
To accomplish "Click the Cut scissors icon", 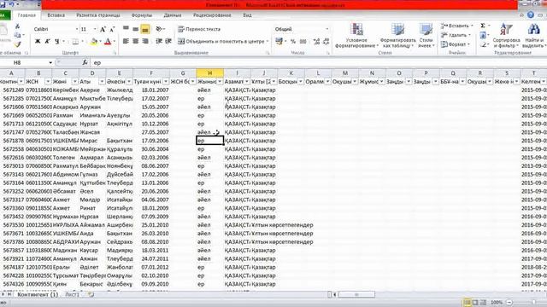I will [x=17, y=26].
